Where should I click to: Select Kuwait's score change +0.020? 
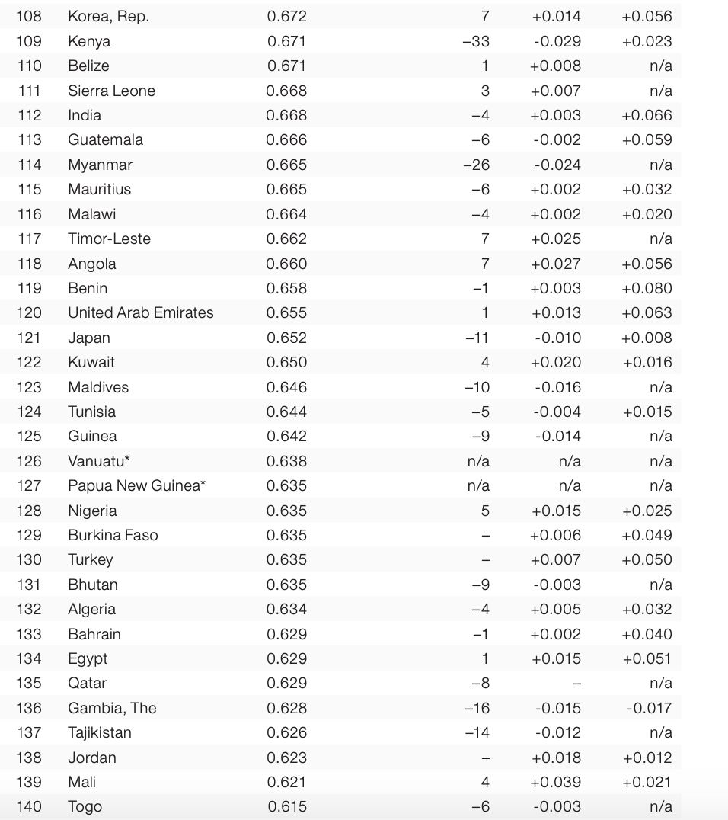click(x=555, y=362)
